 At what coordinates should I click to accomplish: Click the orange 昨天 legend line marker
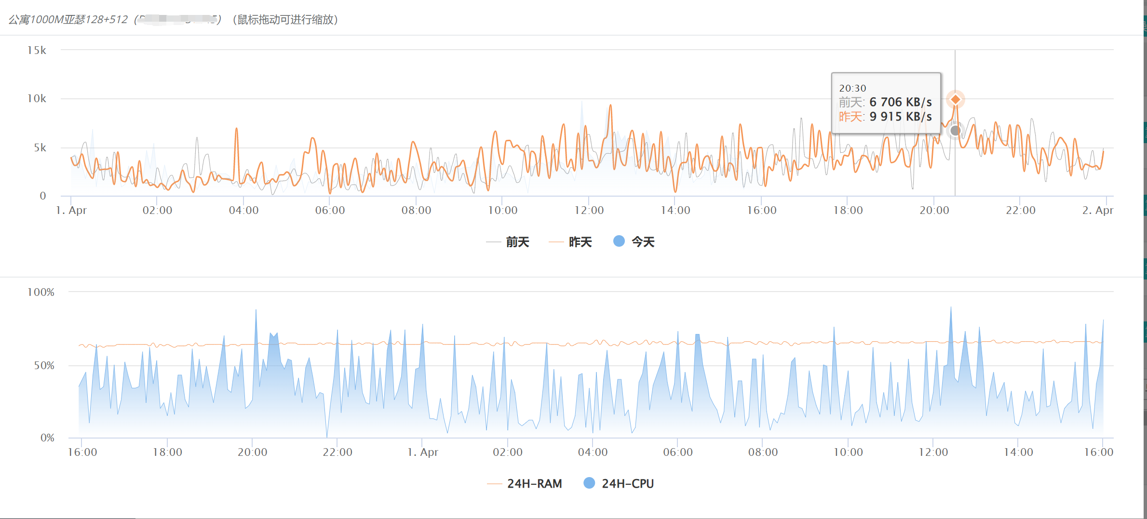556,242
